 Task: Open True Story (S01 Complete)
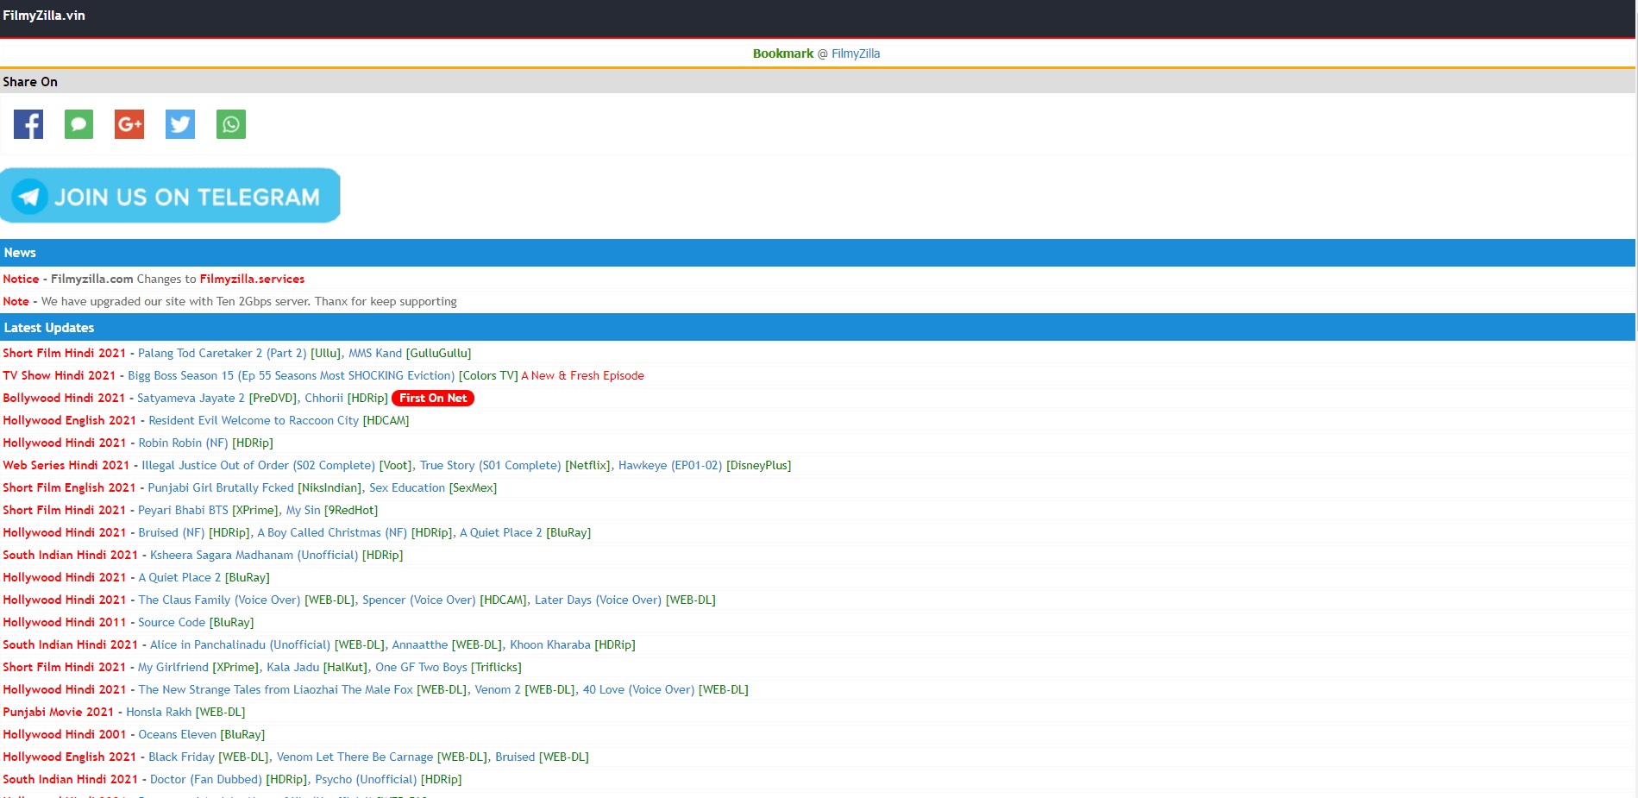pos(490,465)
